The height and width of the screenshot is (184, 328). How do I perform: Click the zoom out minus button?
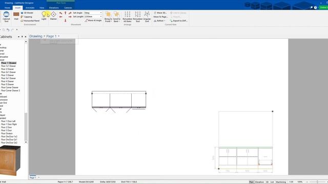click(307, 182)
